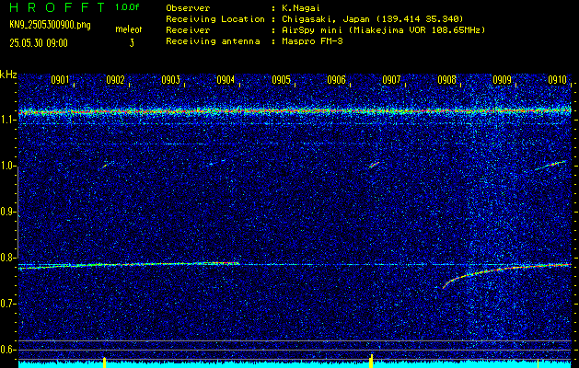Click the 0905 time marker
This screenshot has width=579, height=368.
coord(281,80)
